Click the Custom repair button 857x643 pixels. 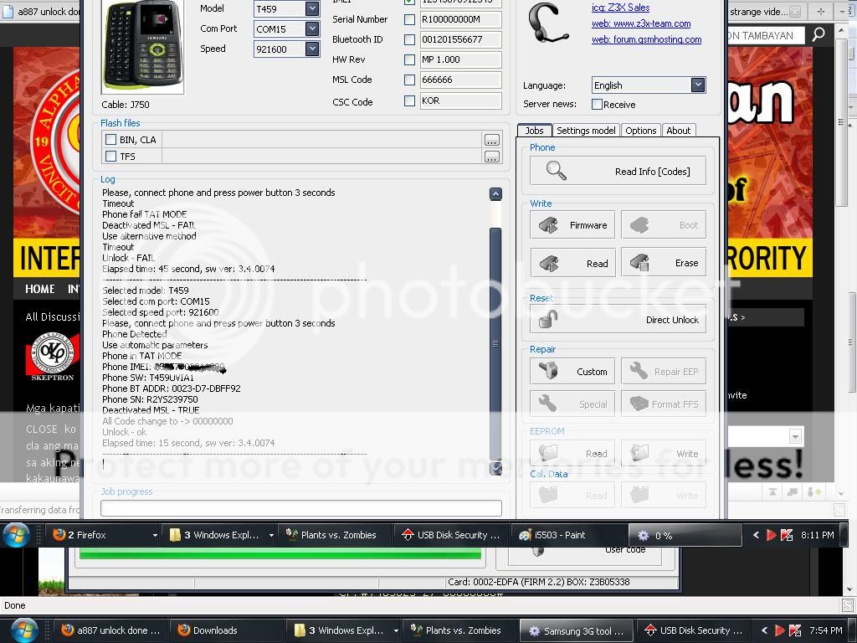(572, 371)
